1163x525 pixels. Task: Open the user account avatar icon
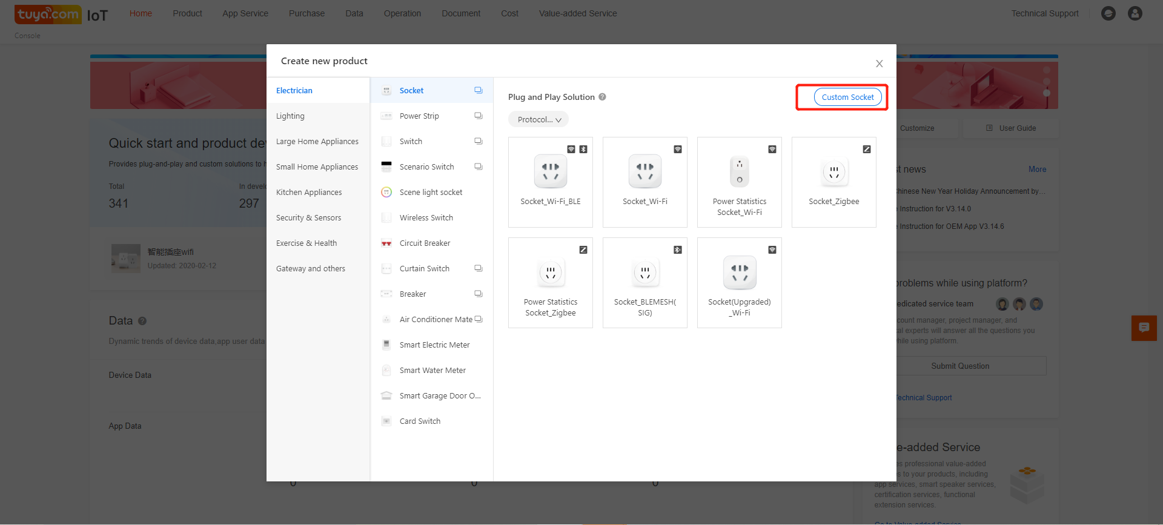pos(1135,13)
